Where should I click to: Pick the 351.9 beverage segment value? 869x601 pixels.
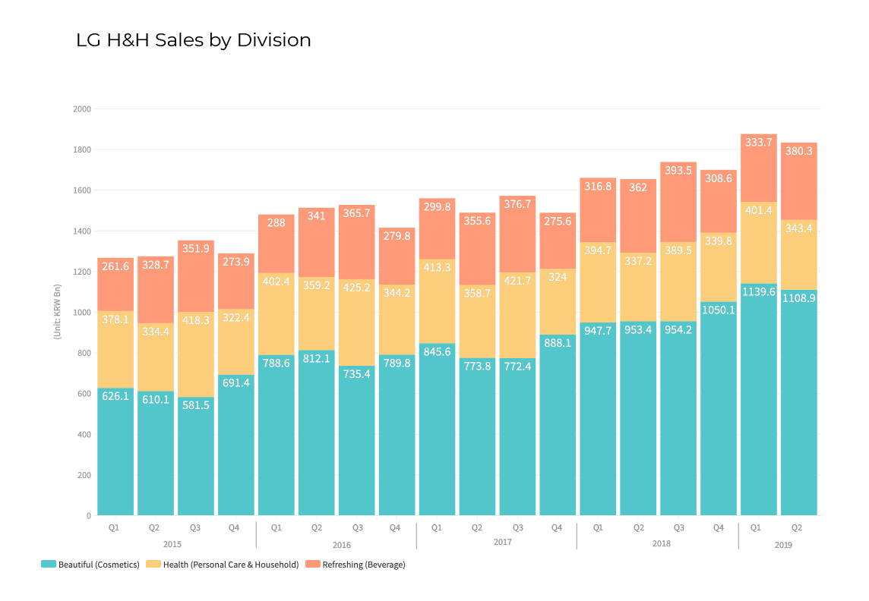pyautogui.click(x=196, y=249)
